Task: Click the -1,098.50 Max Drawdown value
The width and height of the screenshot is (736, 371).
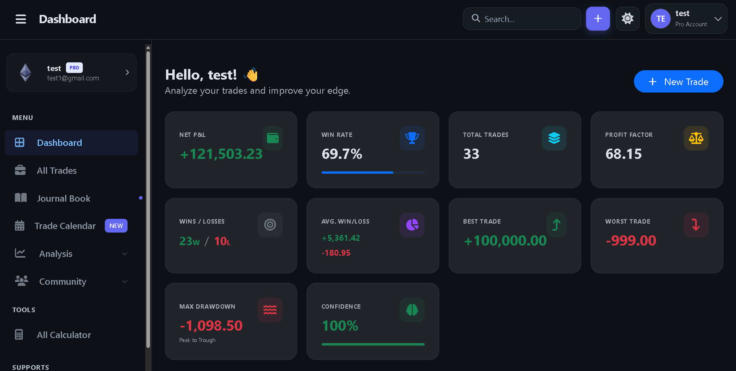Action: tap(211, 326)
